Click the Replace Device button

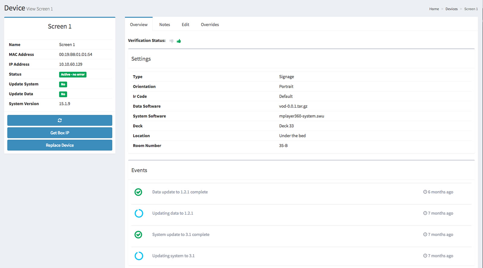click(x=60, y=145)
